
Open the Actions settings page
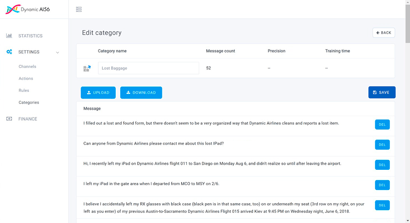coord(26,78)
